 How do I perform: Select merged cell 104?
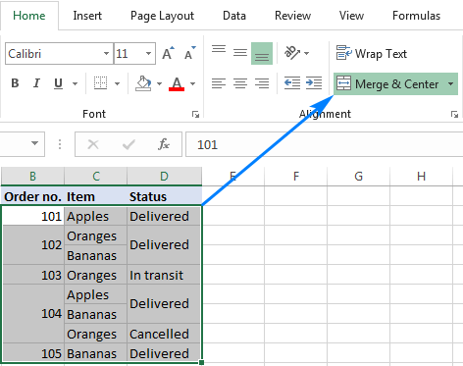click(x=32, y=313)
